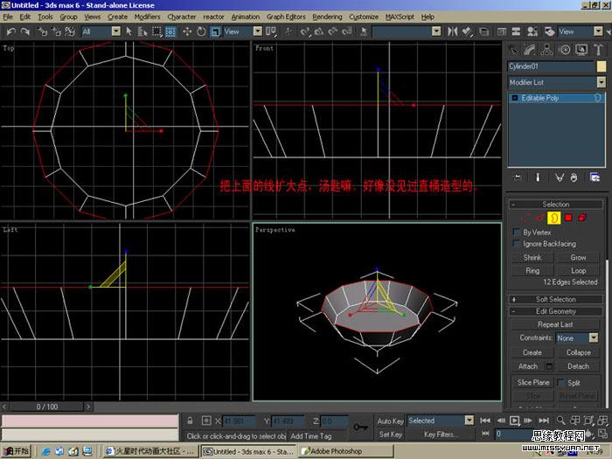This screenshot has height=459, width=612.
Task: Toggle Absolute/Offset transform type-in mode
Action: tap(206, 421)
